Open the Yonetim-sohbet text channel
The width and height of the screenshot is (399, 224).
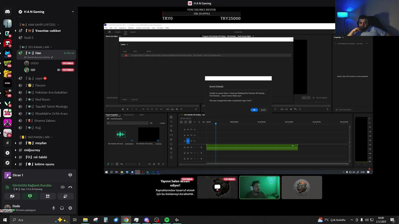pyautogui.click(x=46, y=30)
